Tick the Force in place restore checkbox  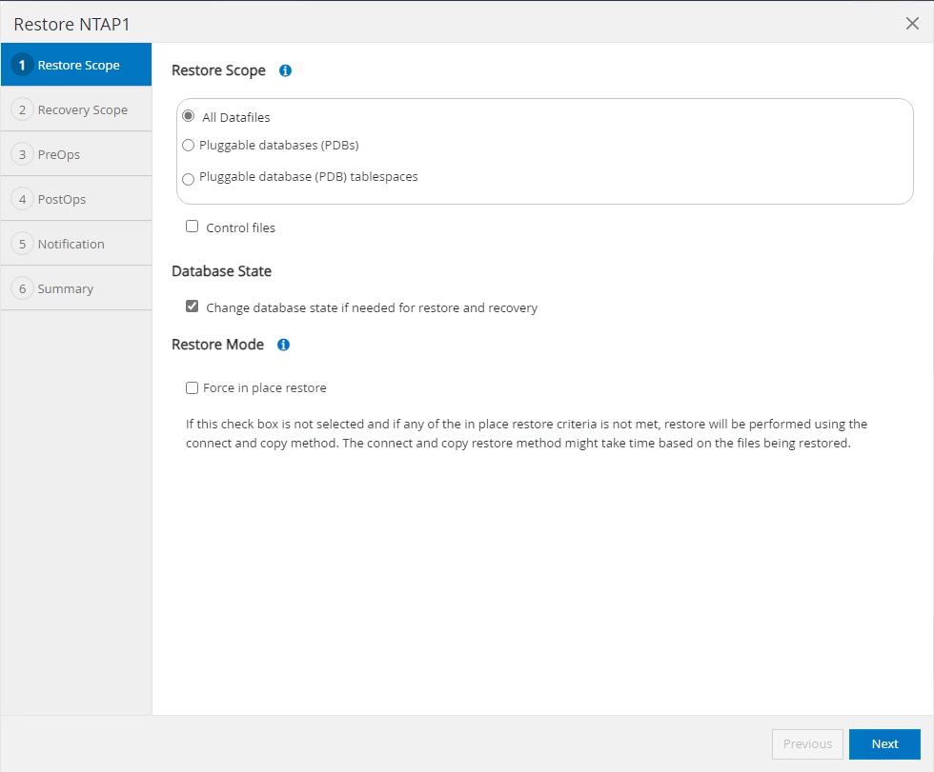coord(193,387)
